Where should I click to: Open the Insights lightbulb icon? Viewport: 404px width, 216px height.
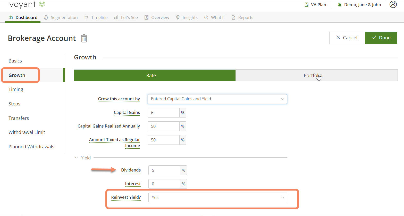point(178,17)
